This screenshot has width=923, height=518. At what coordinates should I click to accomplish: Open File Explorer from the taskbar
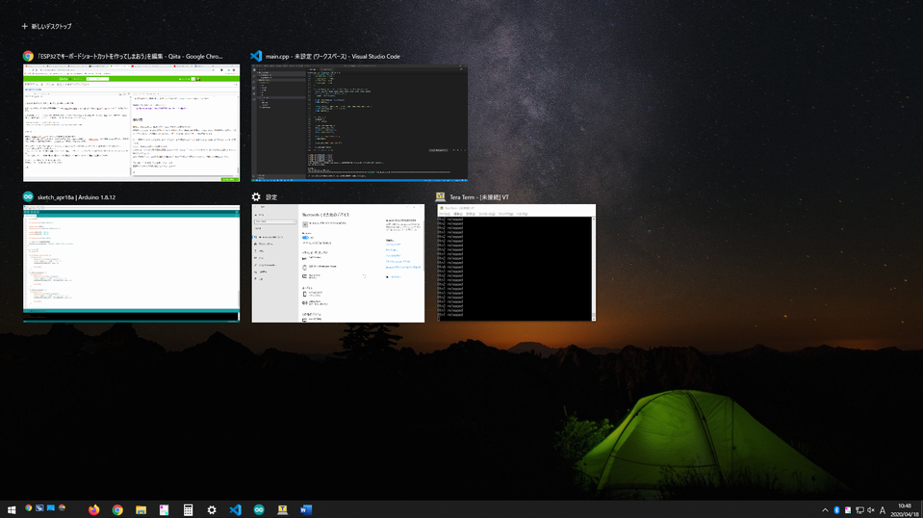(141, 509)
